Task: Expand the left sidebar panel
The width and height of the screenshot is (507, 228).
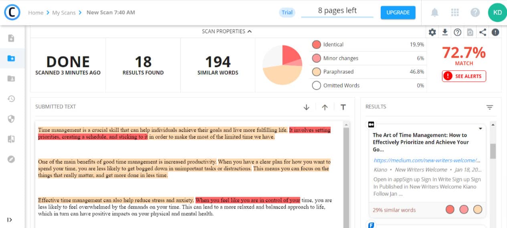Action: pos(10,220)
